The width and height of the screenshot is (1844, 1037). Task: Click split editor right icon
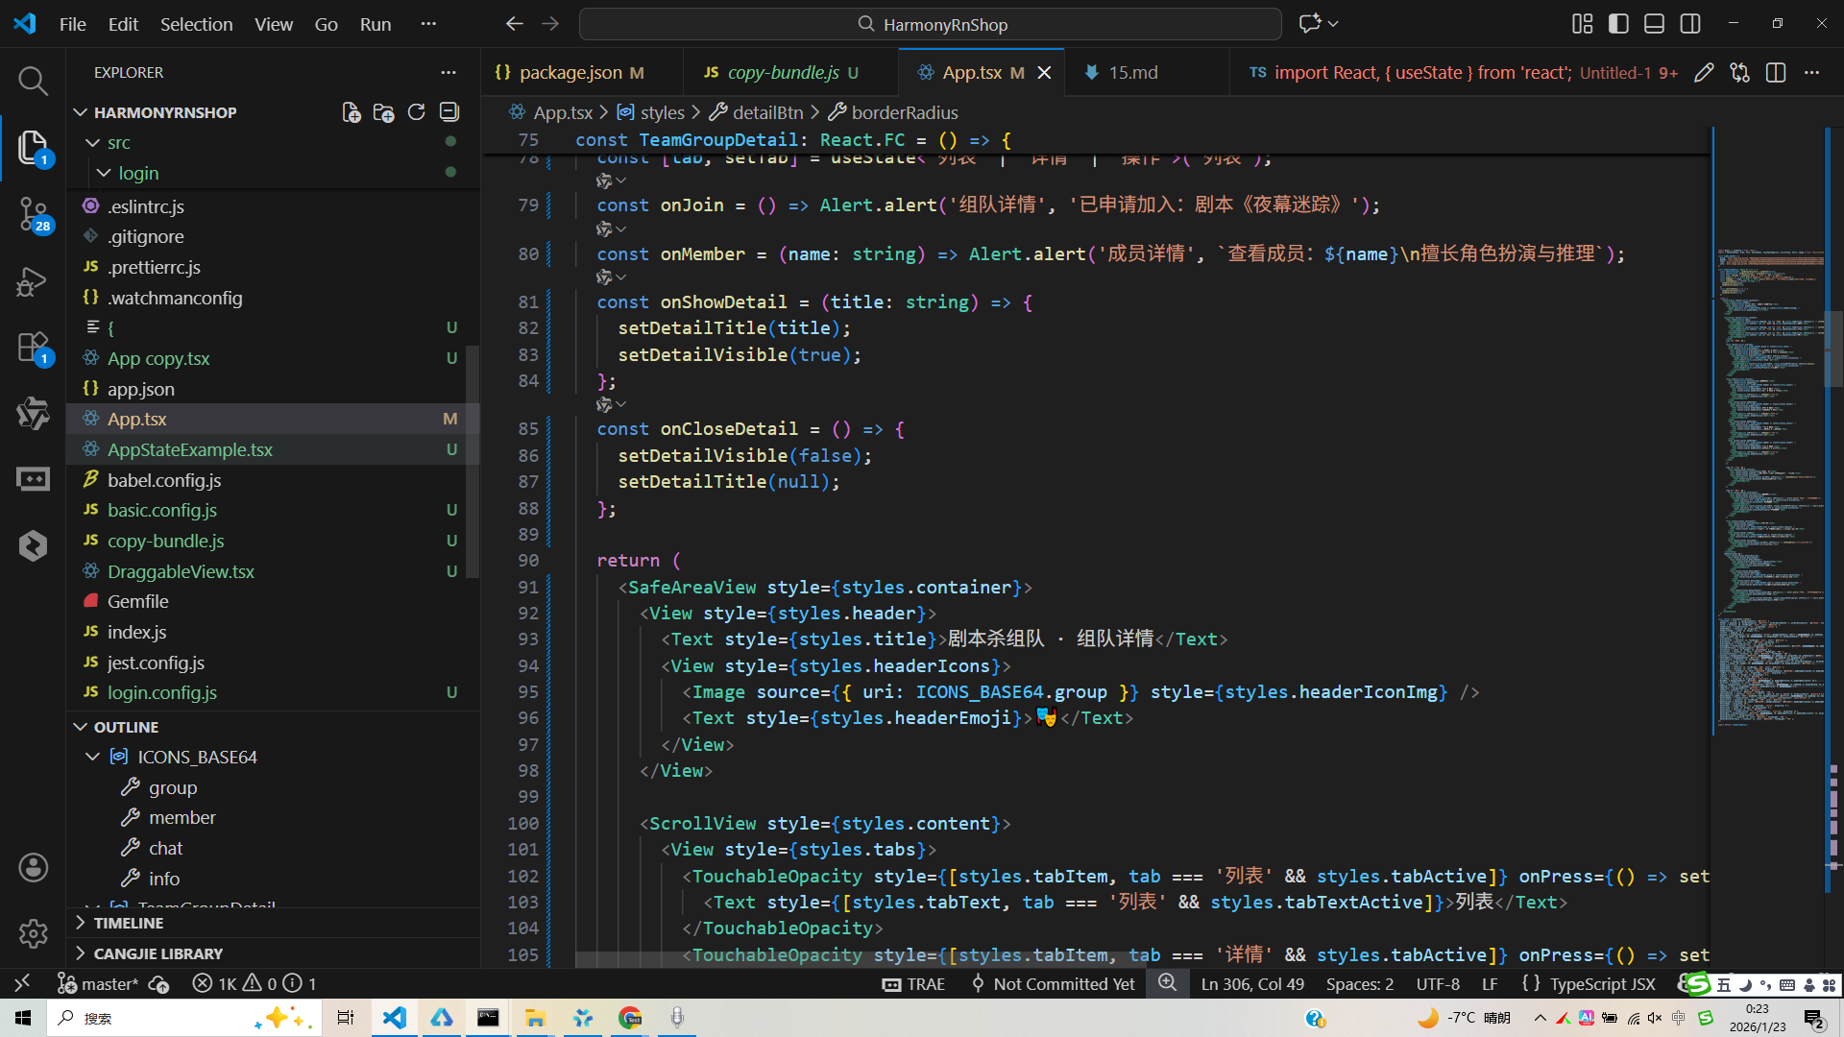[1775, 73]
